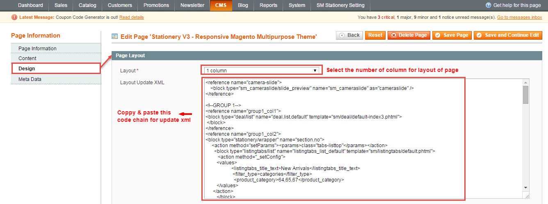Click the XML textarea scroll up arrow
The width and height of the screenshot is (548, 204).
pyautogui.click(x=525, y=83)
